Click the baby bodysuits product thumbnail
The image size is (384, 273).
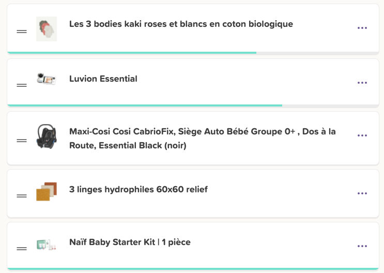coord(47,29)
